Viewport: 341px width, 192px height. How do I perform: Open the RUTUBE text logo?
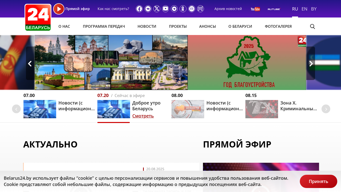[274, 9]
